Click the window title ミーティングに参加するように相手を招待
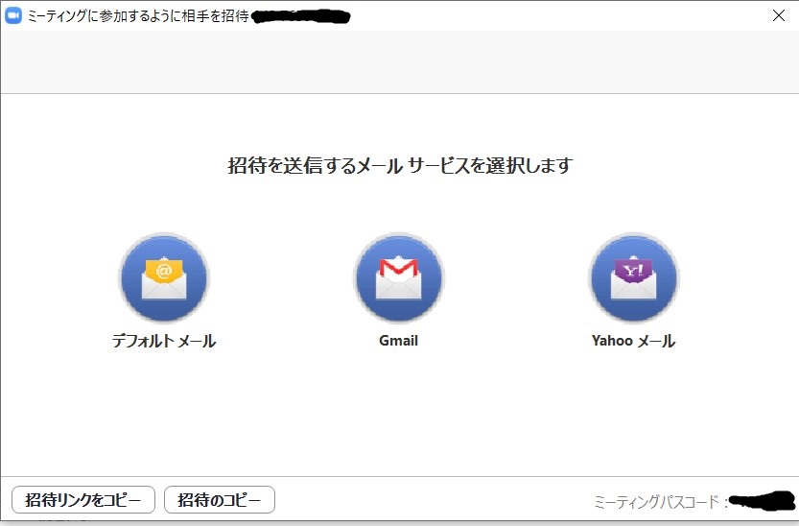Viewport: 799px width, 526px height. (137, 16)
